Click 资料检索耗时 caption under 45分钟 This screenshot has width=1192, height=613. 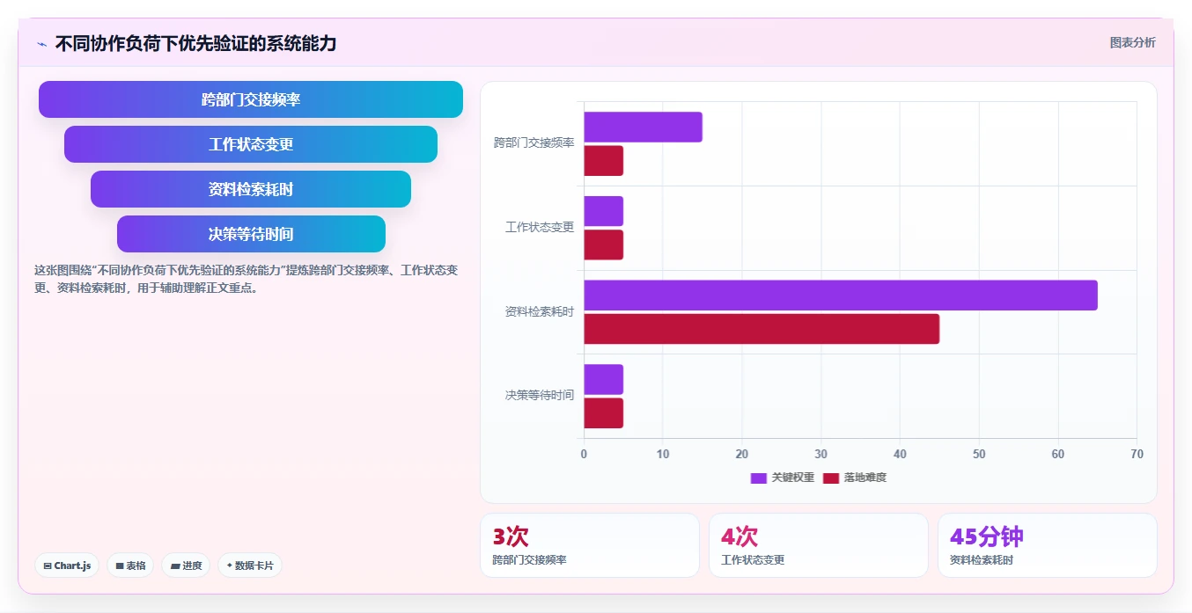pos(982,560)
